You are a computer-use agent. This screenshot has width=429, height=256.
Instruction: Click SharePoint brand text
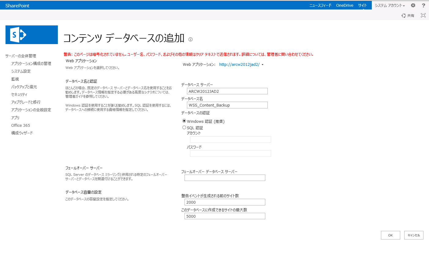click(x=17, y=6)
